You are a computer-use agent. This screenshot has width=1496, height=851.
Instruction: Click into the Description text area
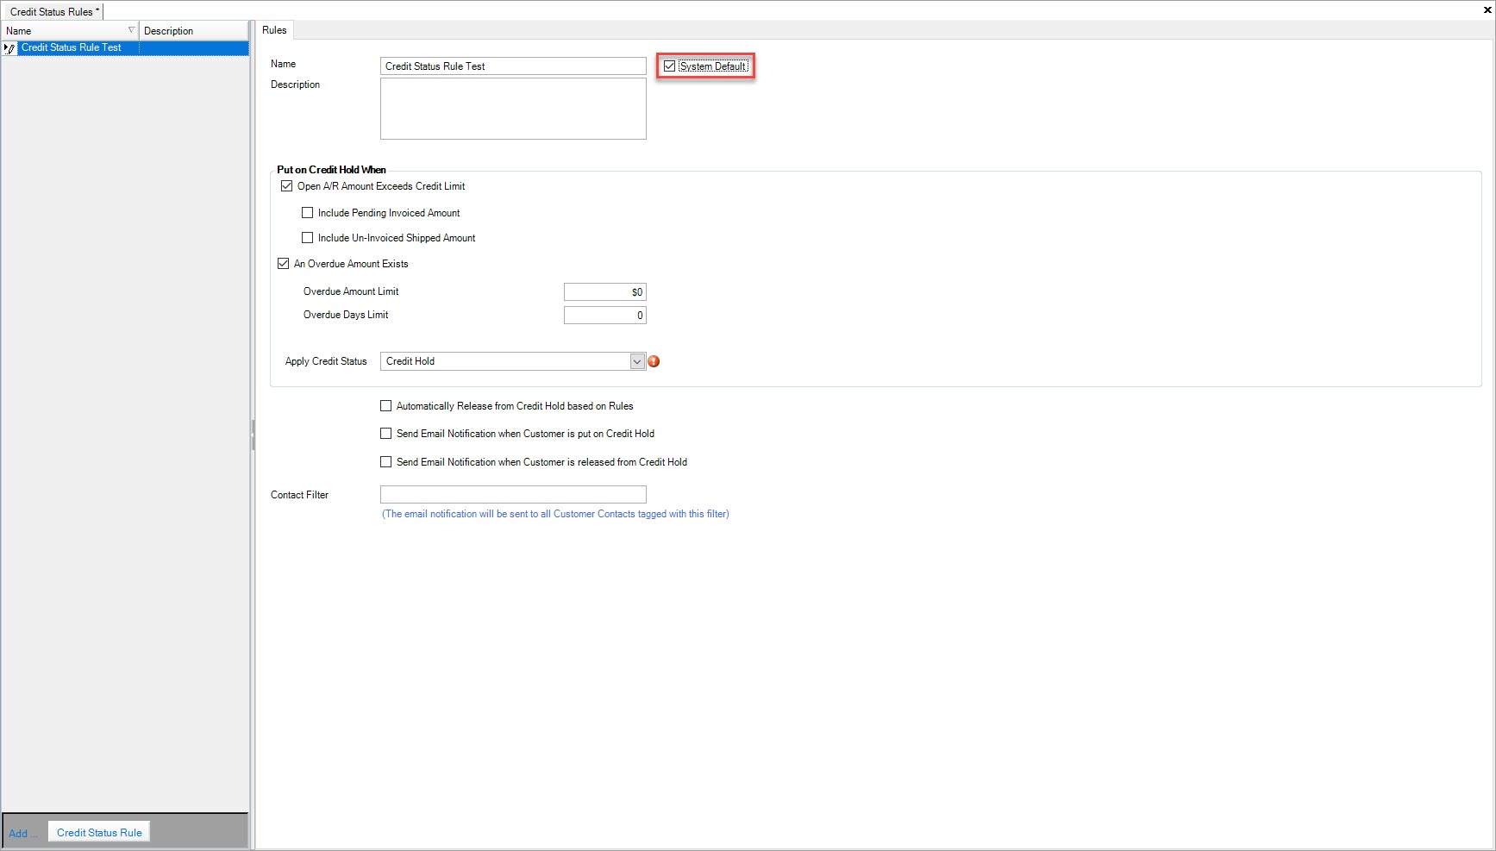(513, 109)
